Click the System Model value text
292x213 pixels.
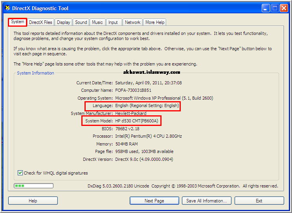click(136, 121)
